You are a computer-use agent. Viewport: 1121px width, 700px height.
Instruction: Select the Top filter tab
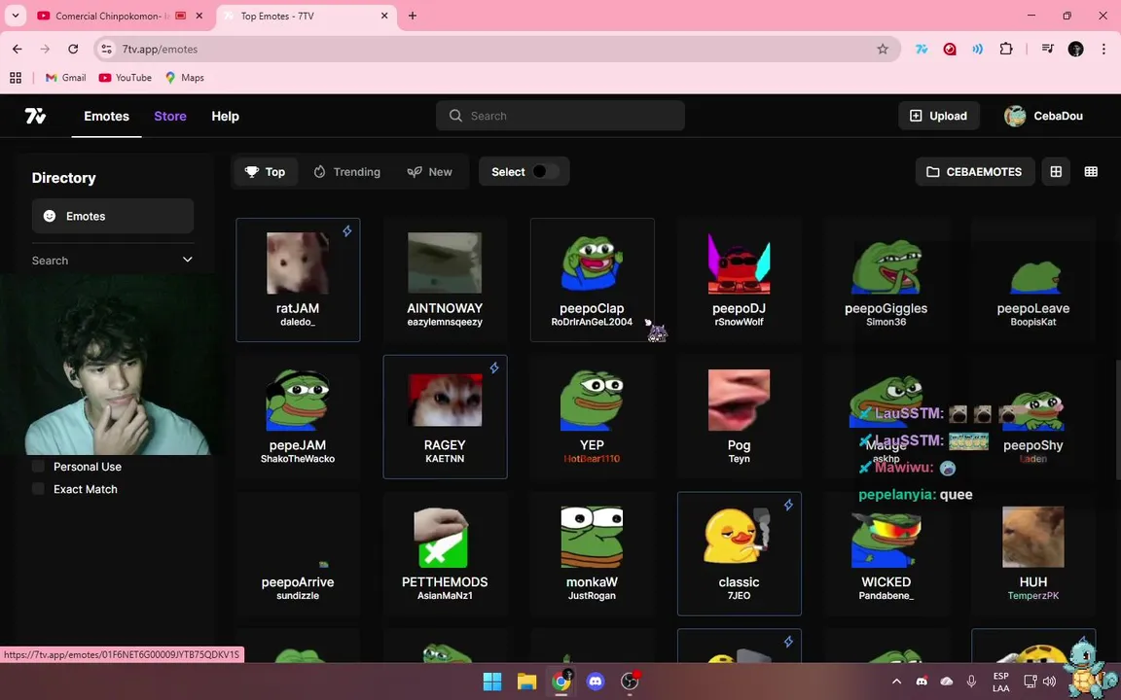coord(266,171)
